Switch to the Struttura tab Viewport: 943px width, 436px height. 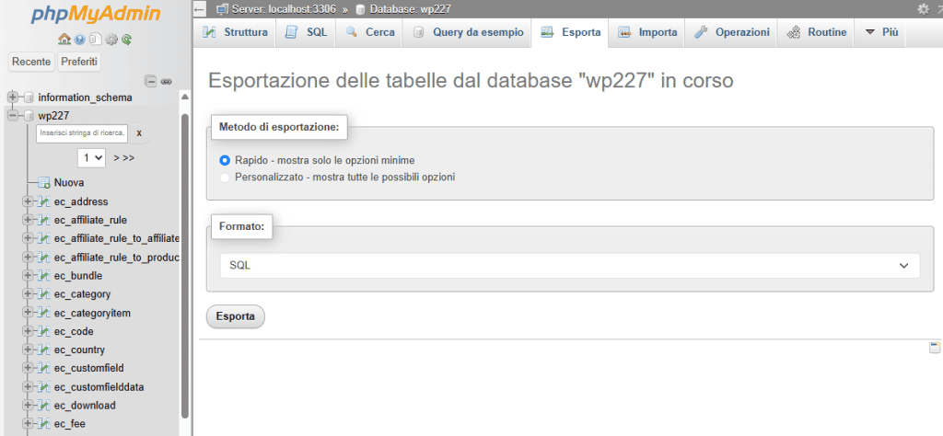tap(235, 32)
